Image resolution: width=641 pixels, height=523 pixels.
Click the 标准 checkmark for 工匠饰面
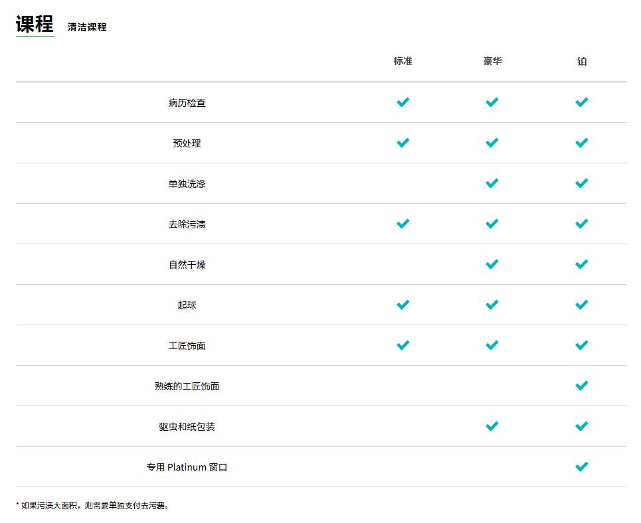[403, 345]
